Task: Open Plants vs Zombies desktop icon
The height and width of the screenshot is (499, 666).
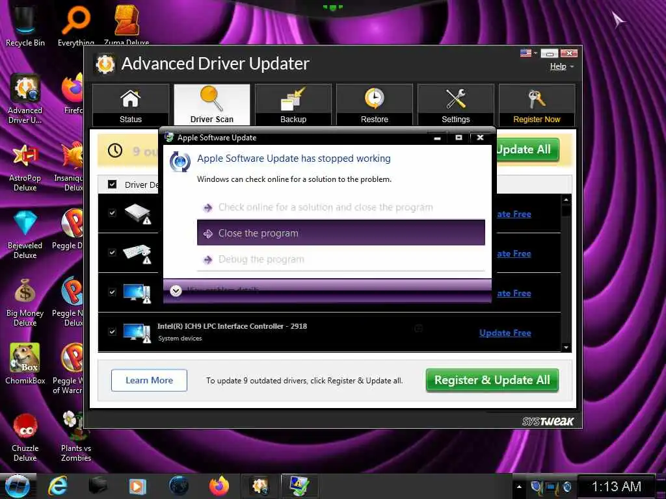Action: click(x=76, y=437)
